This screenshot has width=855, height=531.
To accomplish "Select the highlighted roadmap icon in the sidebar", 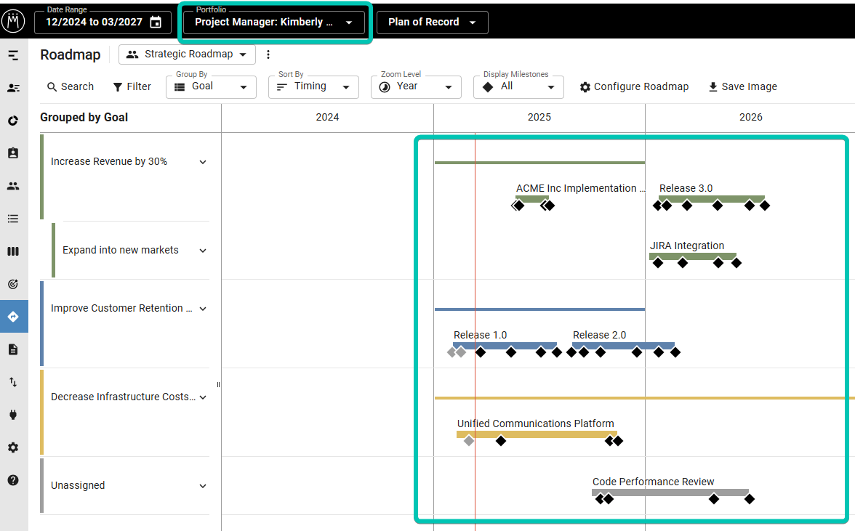I will click(14, 317).
